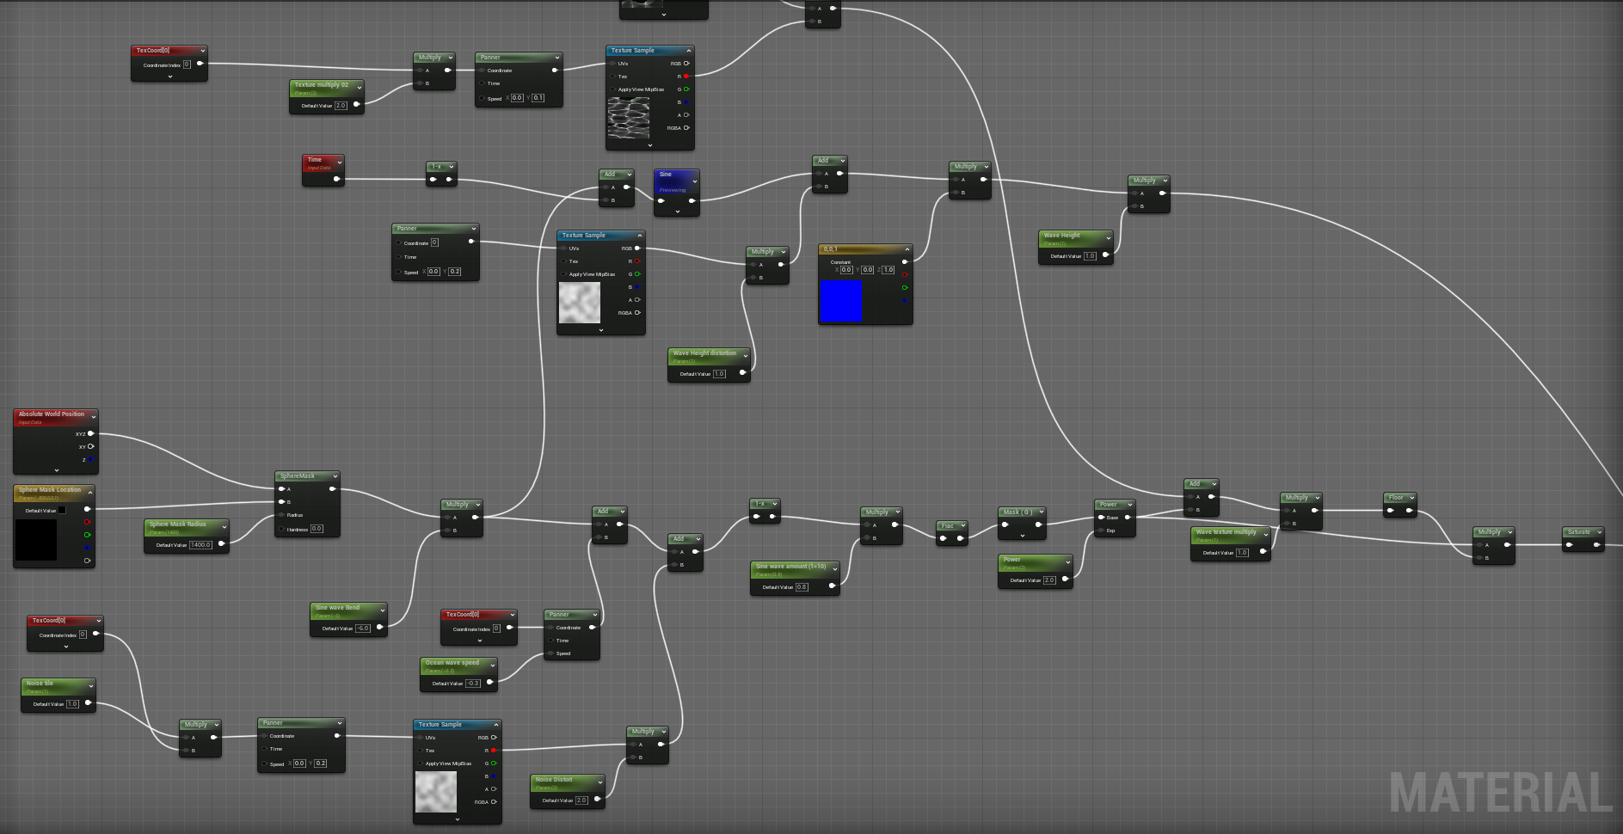
Task: Click the Time node's output pin
Action: point(336,179)
